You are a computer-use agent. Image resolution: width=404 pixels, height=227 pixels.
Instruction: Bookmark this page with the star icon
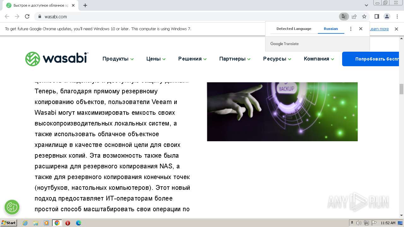(x=364, y=16)
